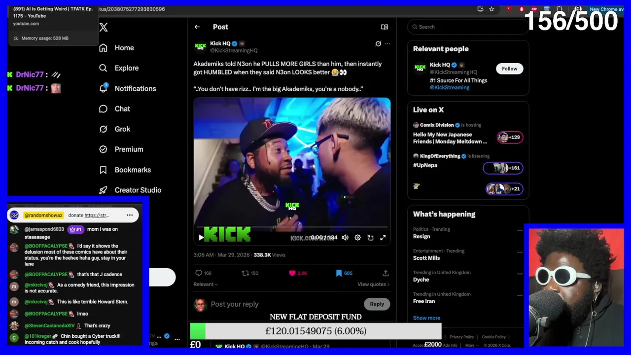Play the Kick video

[201, 238]
